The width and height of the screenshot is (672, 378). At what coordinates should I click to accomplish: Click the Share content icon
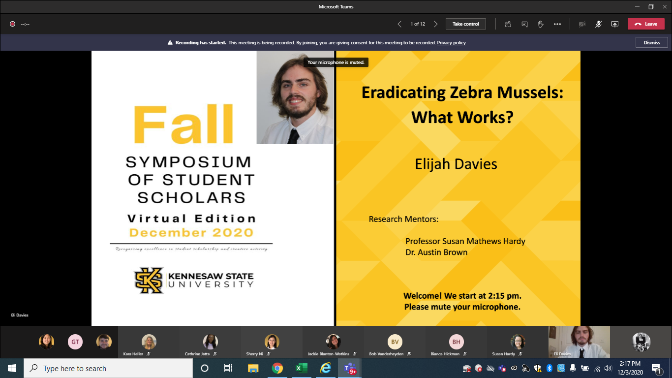(x=614, y=24)
